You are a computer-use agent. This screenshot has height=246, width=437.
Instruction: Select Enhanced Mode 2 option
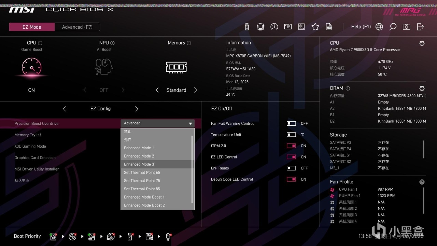click(x=156, y=156)
